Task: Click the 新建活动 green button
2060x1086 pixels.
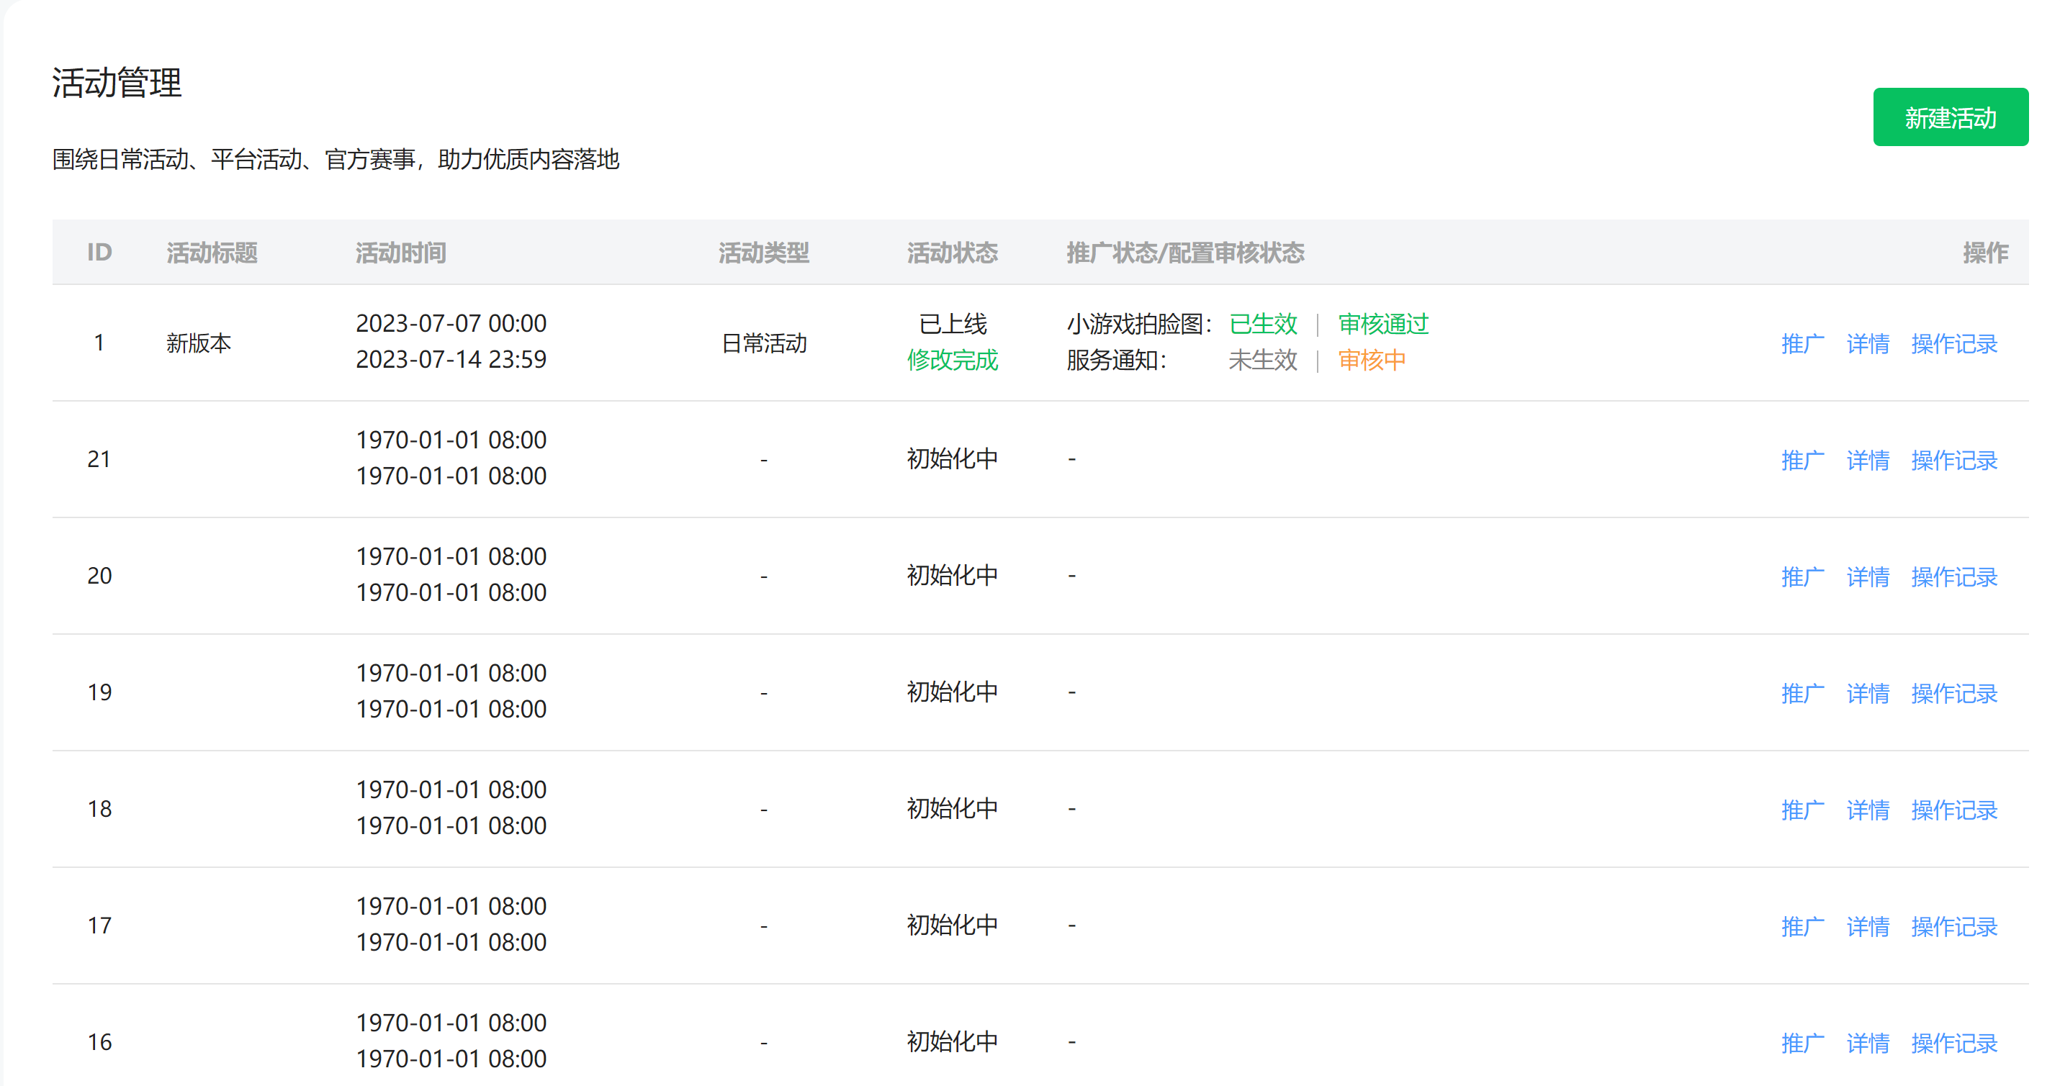Action: click(x=1950, y=117)
